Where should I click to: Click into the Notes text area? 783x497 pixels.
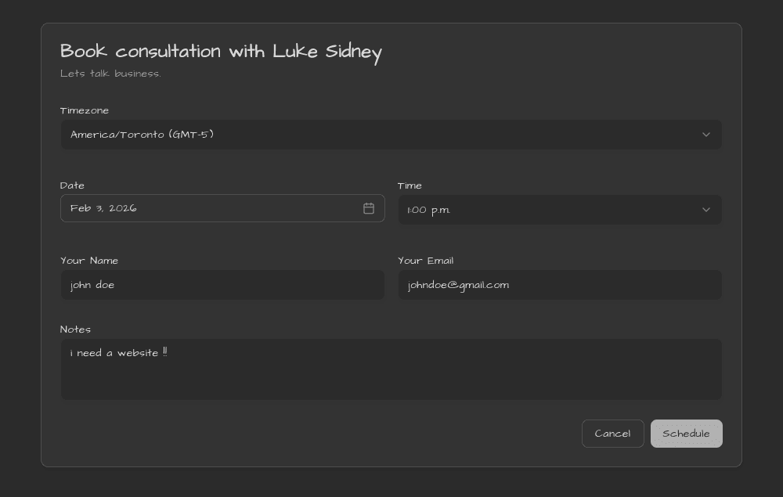tap(391, 376)
